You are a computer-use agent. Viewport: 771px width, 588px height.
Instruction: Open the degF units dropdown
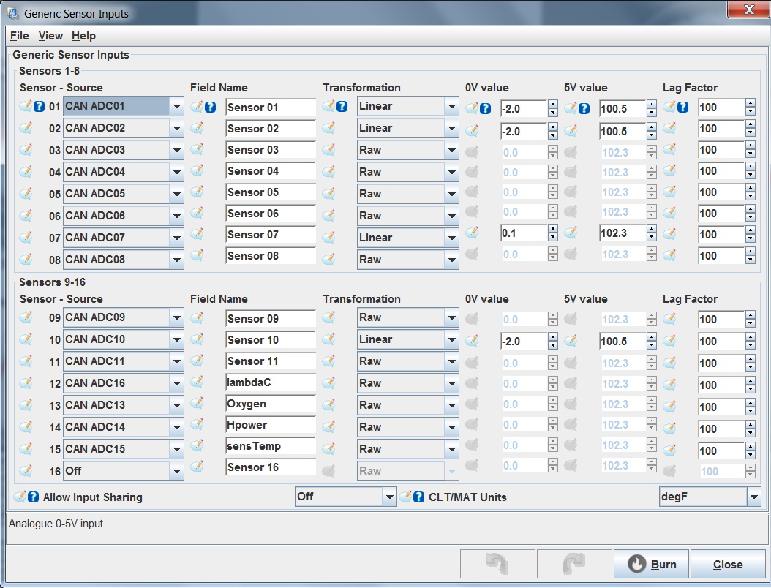(753, 497)
